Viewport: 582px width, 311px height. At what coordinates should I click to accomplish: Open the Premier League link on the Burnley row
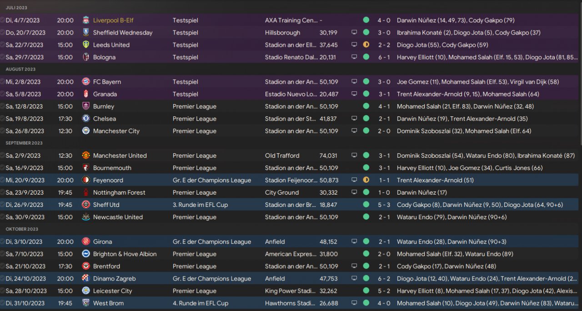click(x=195, y=106)
